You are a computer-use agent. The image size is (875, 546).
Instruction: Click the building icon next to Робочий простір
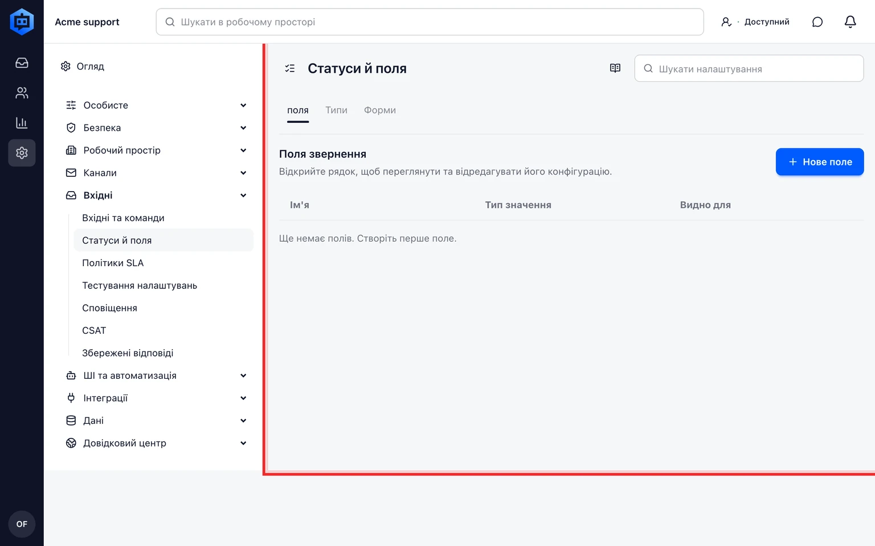click(71, 150)
